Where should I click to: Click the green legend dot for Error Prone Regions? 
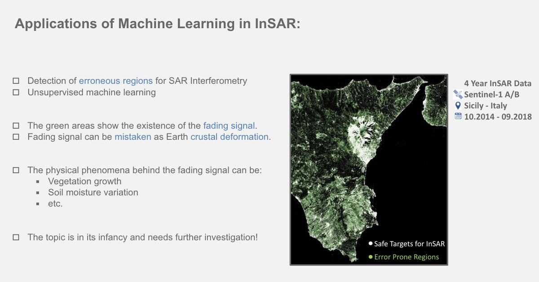click(371, 257)
